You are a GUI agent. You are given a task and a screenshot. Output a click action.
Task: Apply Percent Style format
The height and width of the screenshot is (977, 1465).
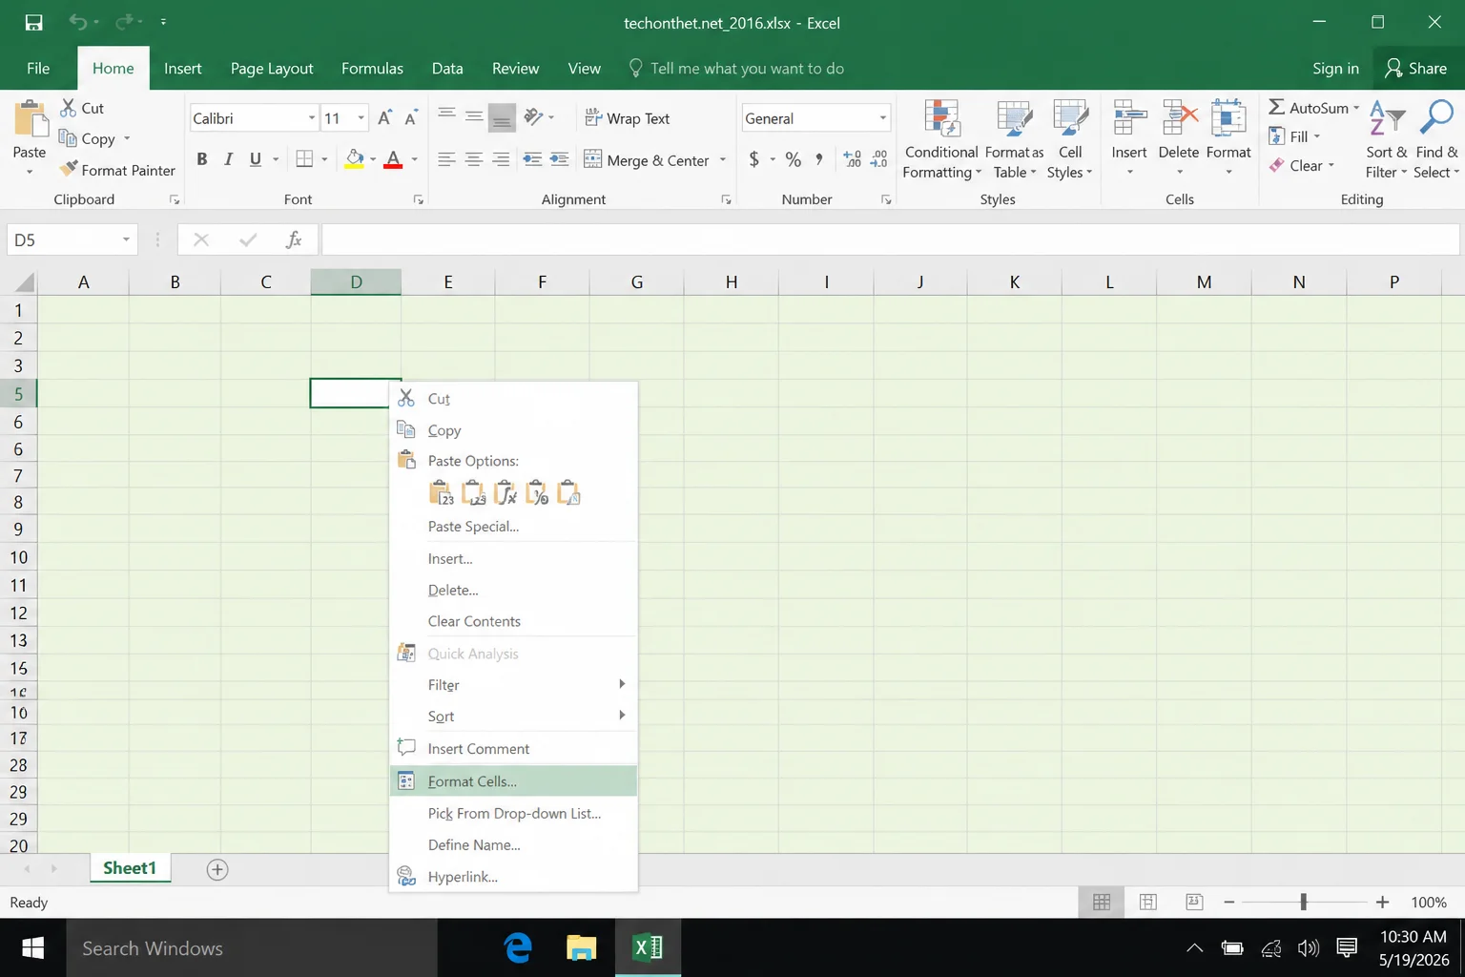pos(794,159)
